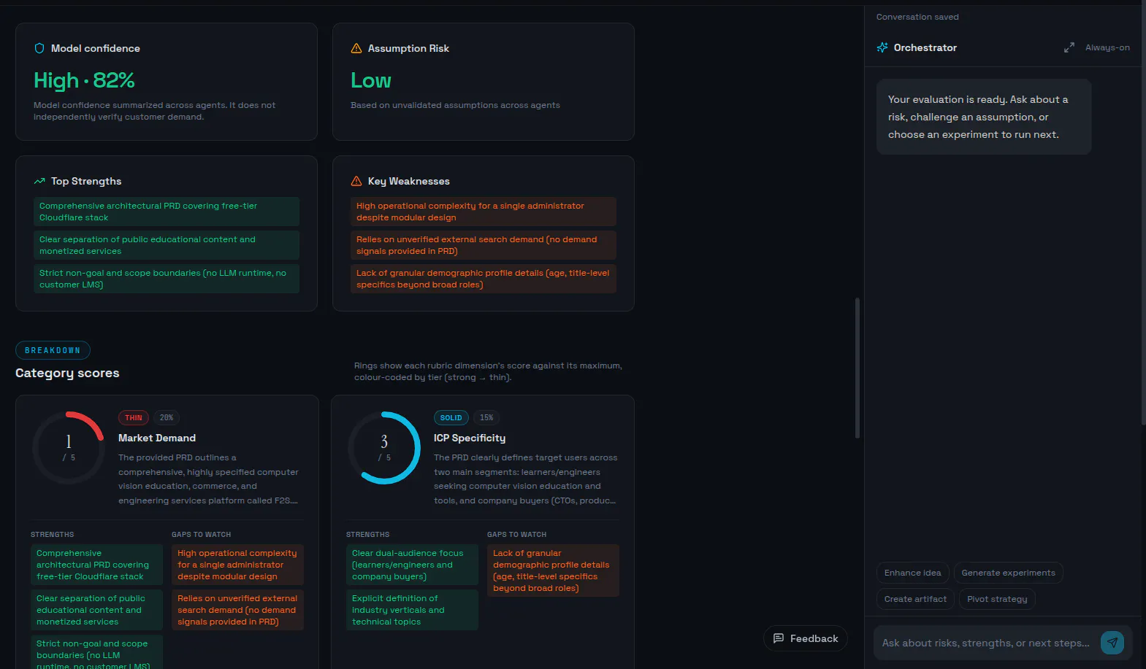The height and width of the screenshot is (669, 1146).
Task: Click the 20% weight badge
Action: [x=167, y=418]
